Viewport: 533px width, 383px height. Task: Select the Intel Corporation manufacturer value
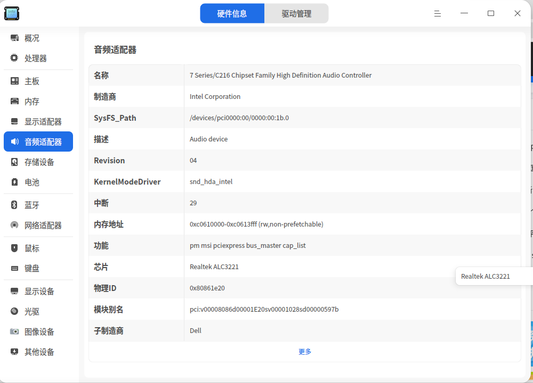pos(215,97)
